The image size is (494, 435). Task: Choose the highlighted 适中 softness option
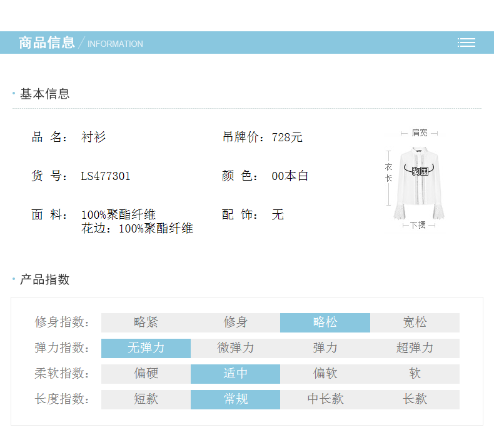(235, 374)
